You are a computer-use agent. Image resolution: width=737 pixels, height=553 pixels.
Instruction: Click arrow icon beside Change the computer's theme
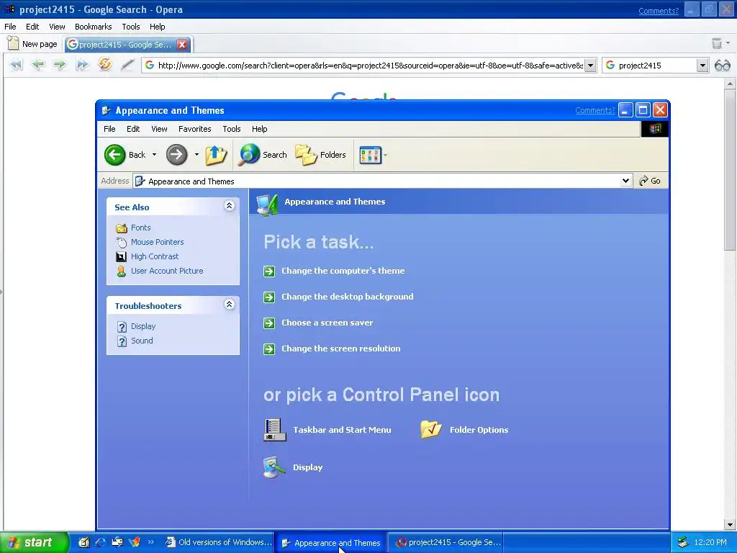[269, 271]
